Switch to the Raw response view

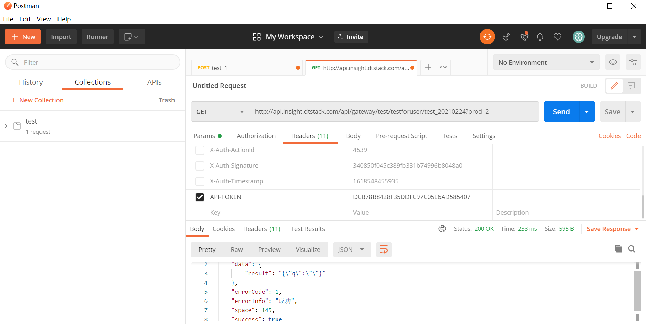[x=237, y=249]
